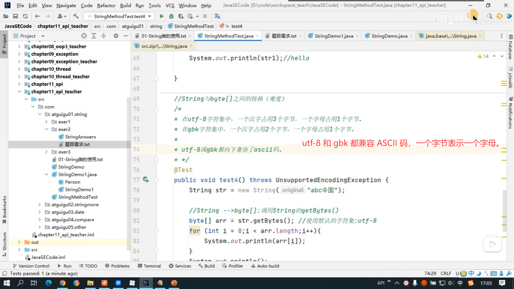
Task: Collapse all in Project panel
Action: (104, 36)
